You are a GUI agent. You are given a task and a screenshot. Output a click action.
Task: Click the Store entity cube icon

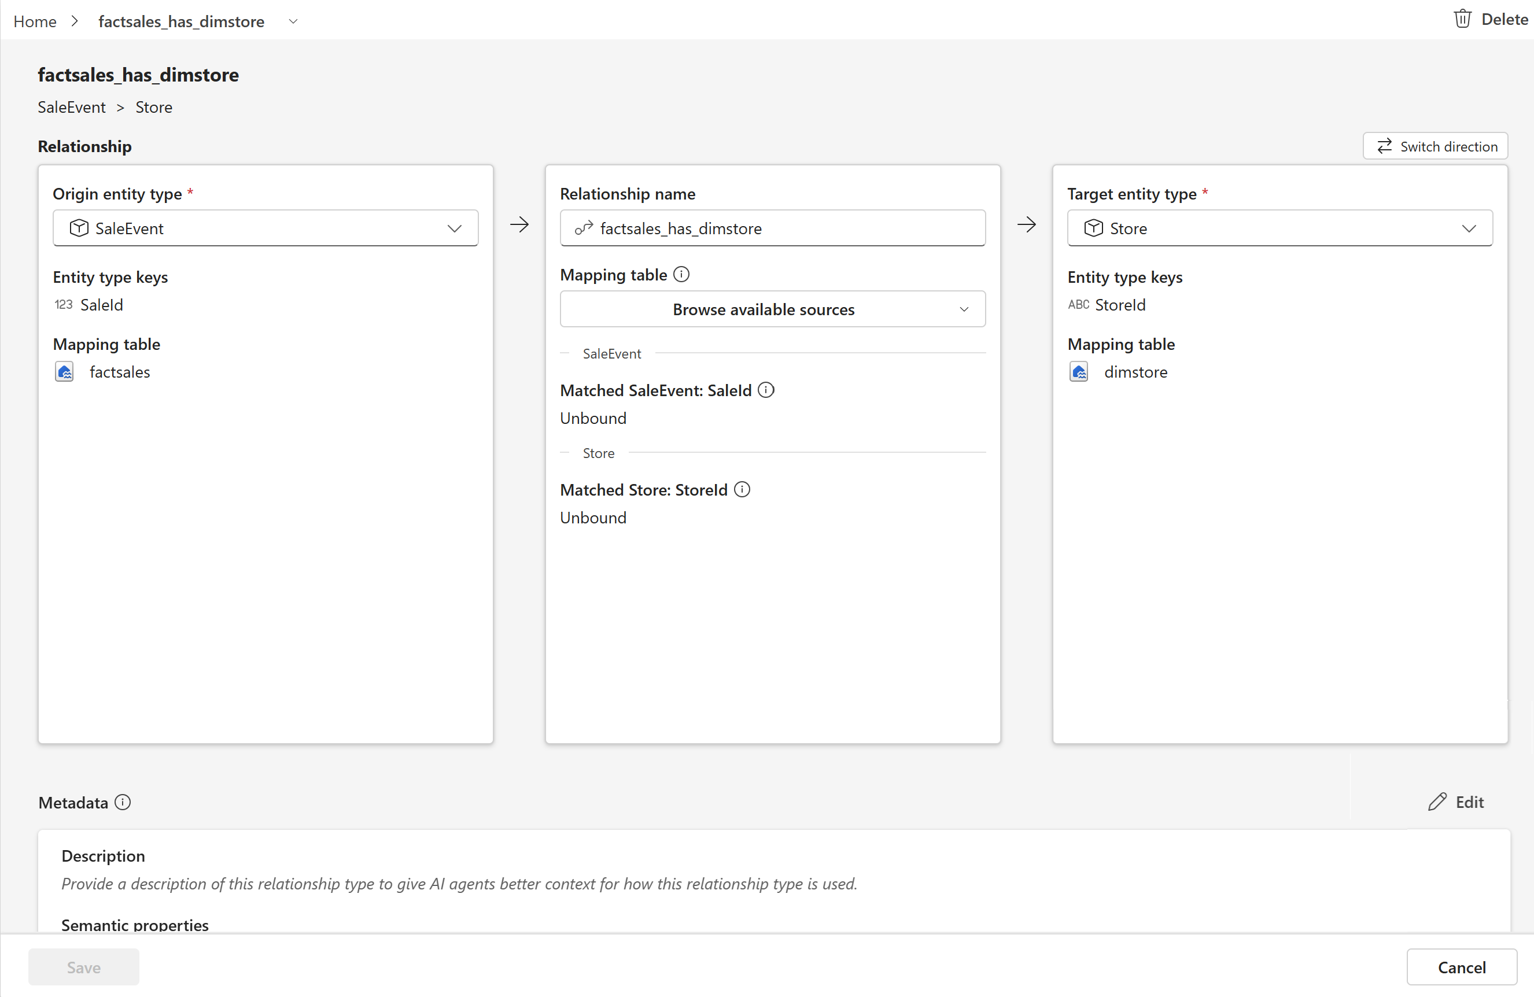pos(1093,228)
